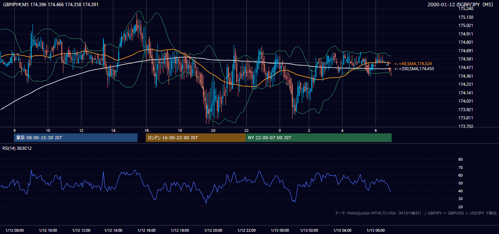
Task: Select the 40 SMA 174.524 label
Action: [413, 64]
